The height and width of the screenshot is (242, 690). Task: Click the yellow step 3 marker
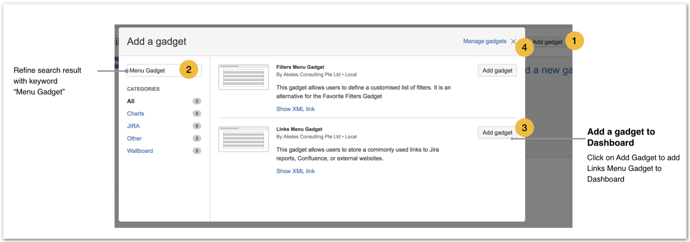(524, 128)
